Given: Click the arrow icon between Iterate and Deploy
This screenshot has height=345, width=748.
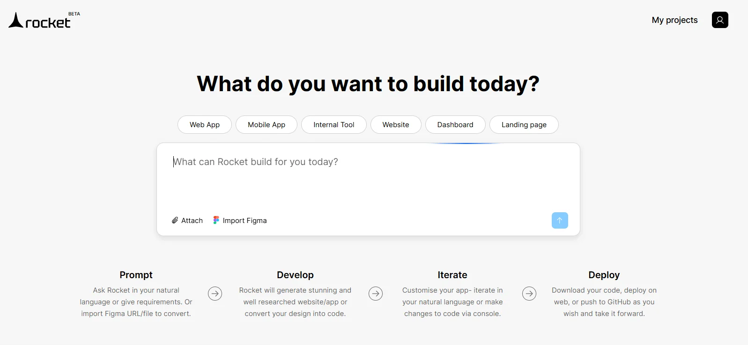Looking at the screenshot, I should tap(529, 294).
